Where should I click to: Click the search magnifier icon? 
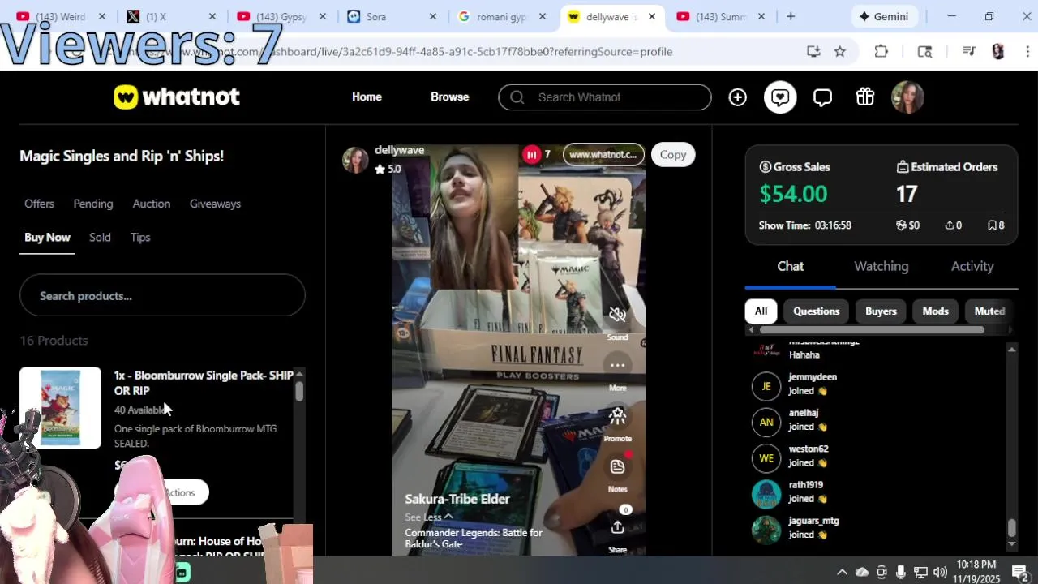coord(517,97)
